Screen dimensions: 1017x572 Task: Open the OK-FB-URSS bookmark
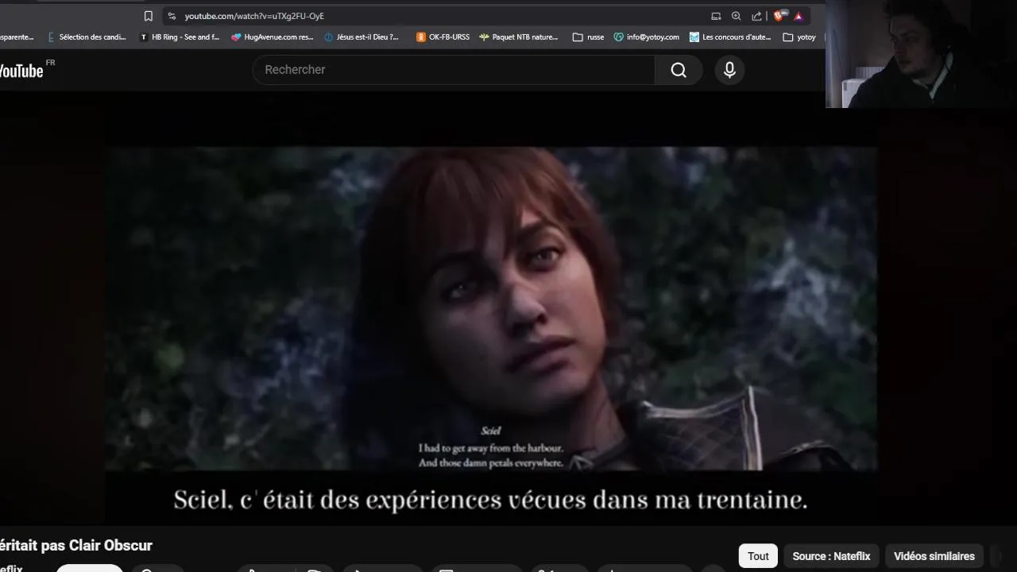pyautogui.click(x=443, y=37)
